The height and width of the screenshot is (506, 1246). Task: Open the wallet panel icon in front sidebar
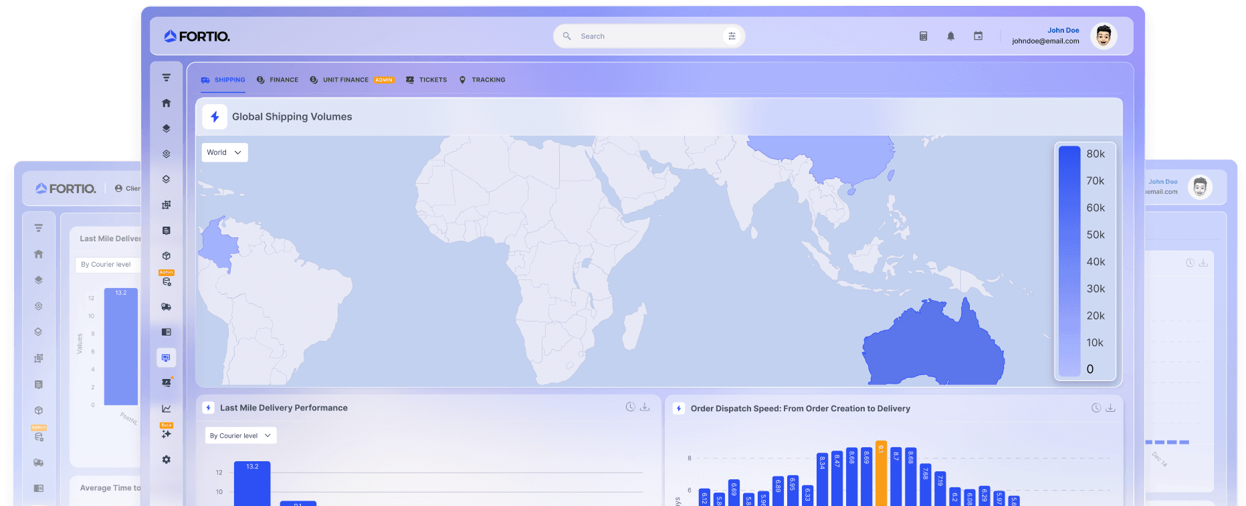coord(167,332)
